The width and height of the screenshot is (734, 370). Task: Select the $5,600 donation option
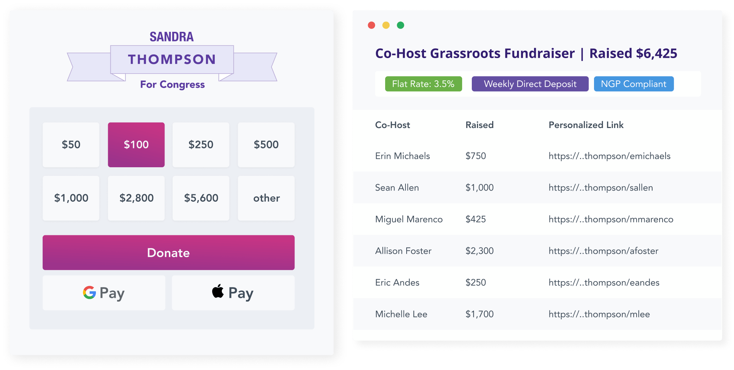click(201, 198)
